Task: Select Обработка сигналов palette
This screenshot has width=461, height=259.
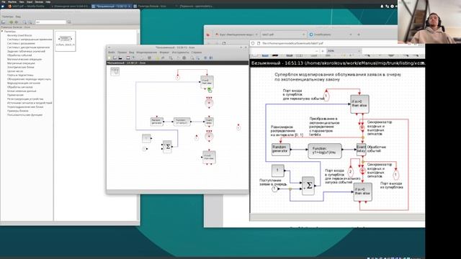Action: pos(19,87)
